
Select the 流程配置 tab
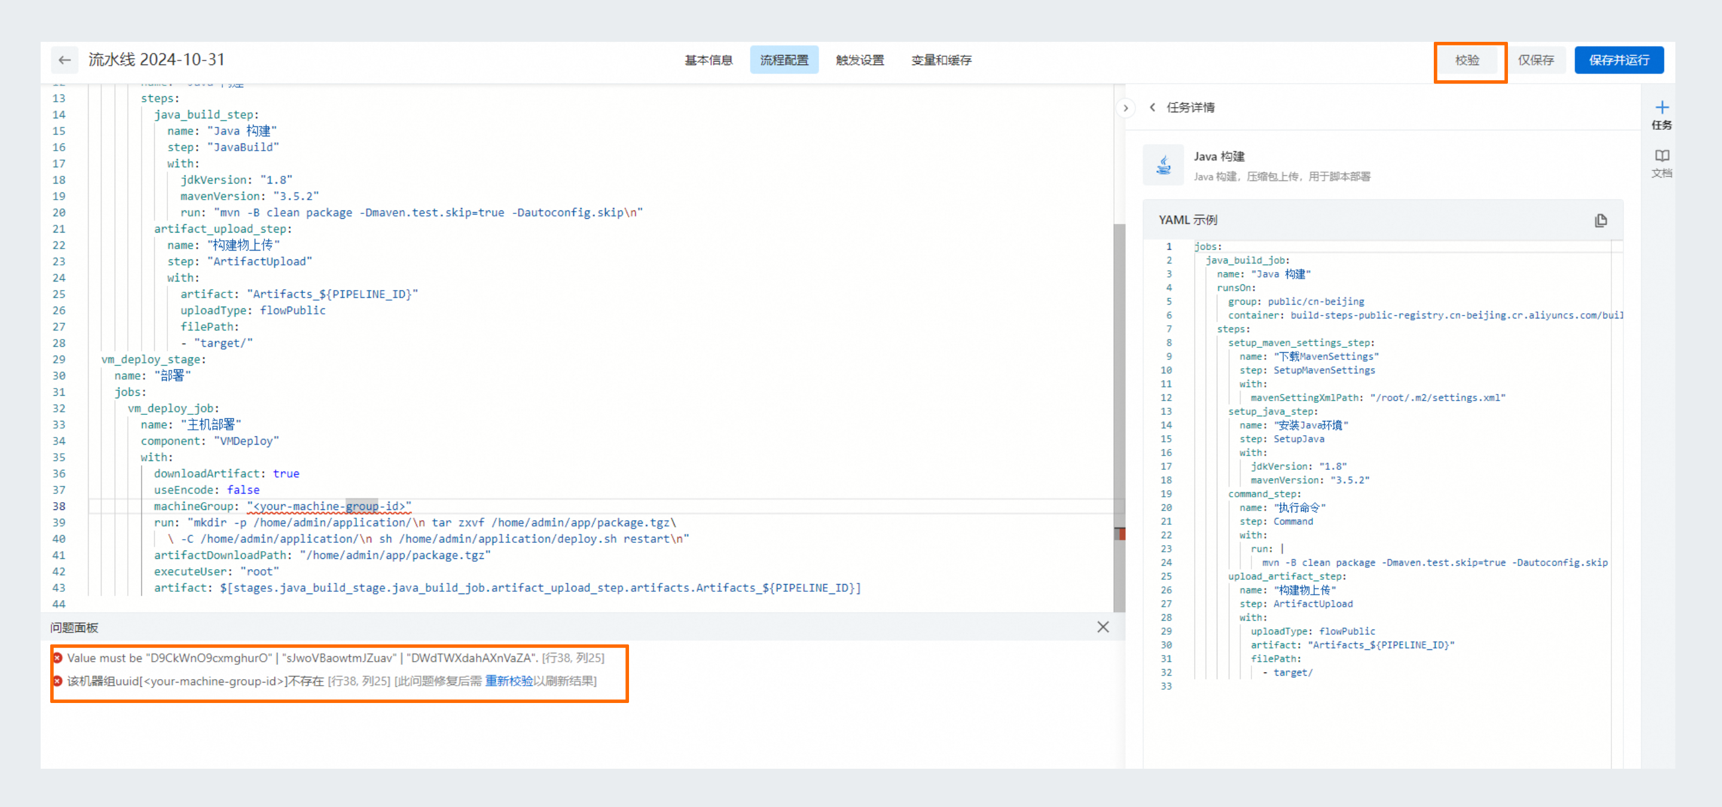point(783,60)
